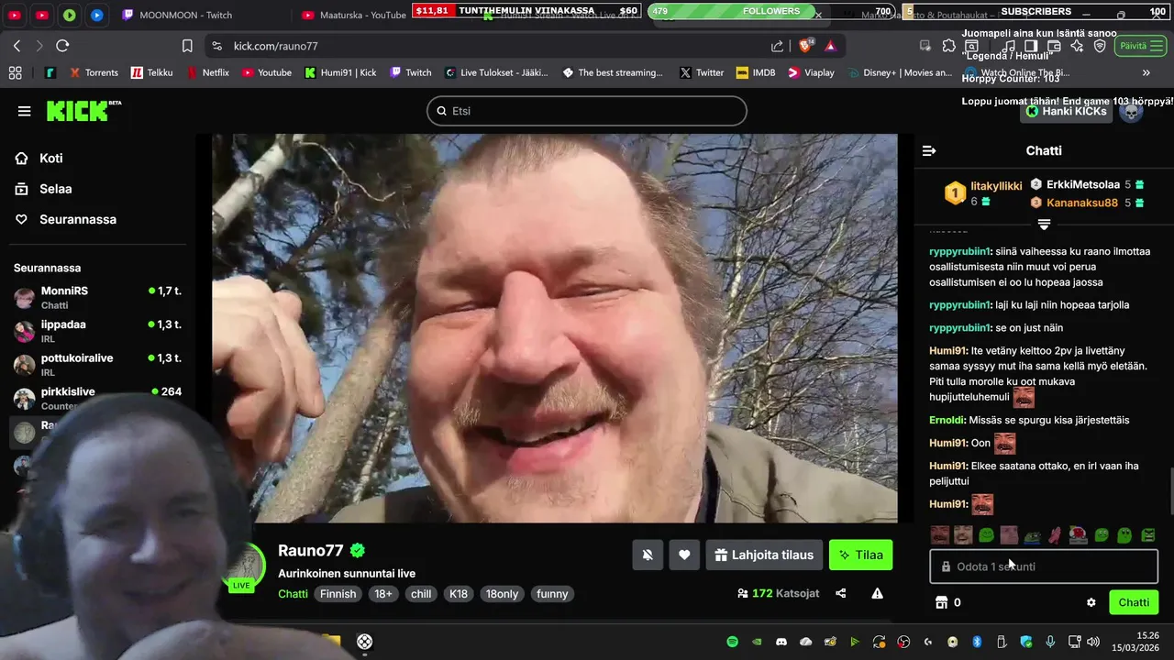Viewport: 1174px width, 660px height.
Task: Follow Rauno77 with the heart button
Action: click(684, 555)
